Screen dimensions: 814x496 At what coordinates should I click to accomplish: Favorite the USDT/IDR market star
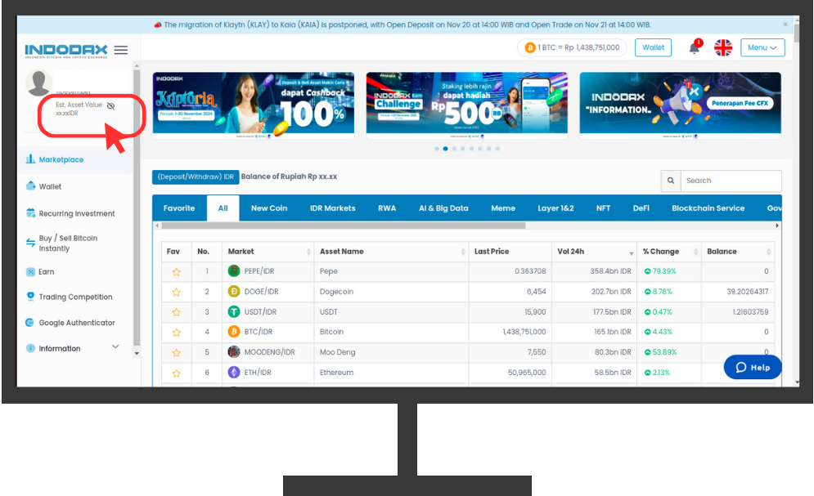177,312
